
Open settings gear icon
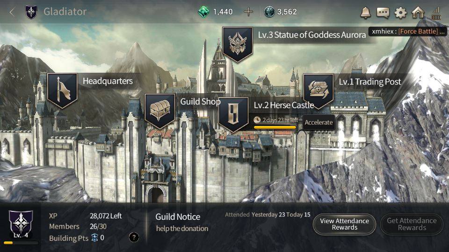point(400,13)
